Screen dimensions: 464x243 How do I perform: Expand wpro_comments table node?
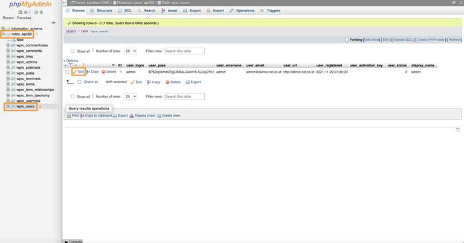pos(8,51)
